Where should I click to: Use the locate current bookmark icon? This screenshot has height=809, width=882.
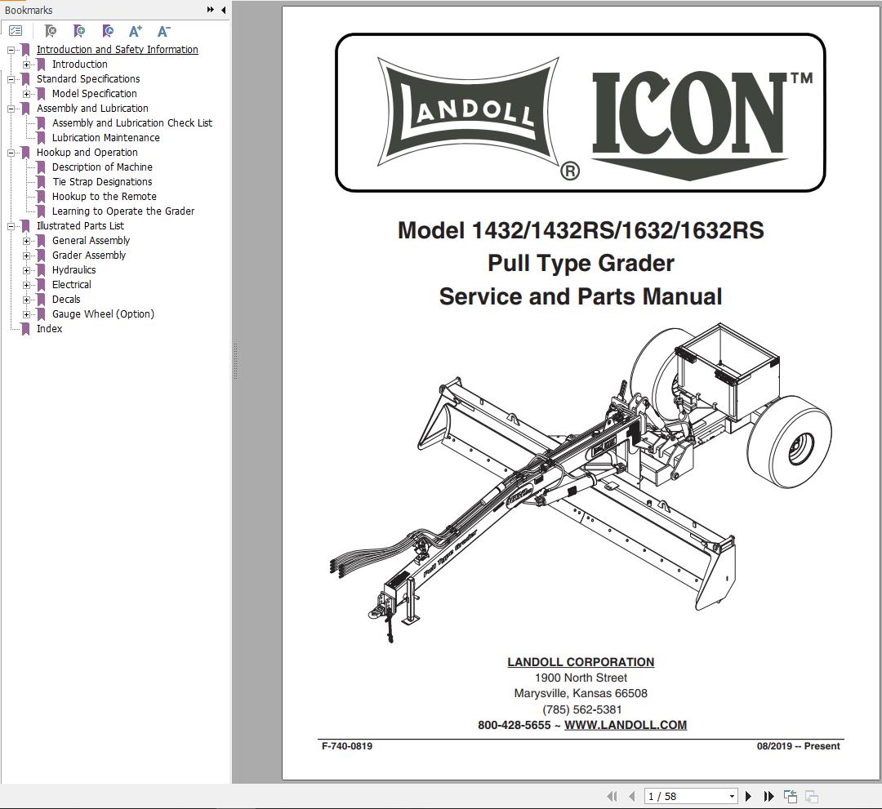coord(106,31)
